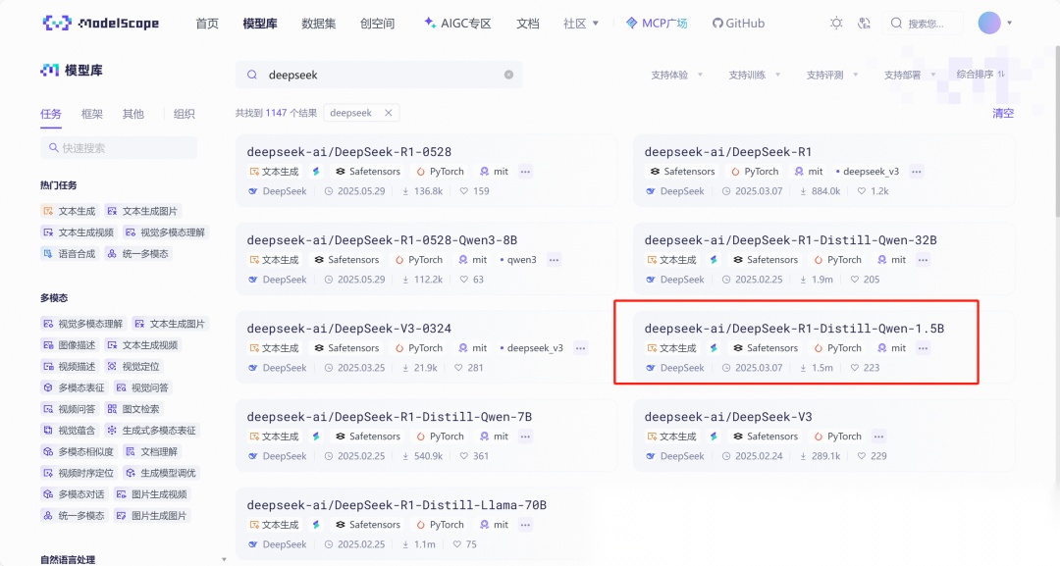Click the ModelScope logo
This screenshot has height=566, width=1060.
coord(101,23)
